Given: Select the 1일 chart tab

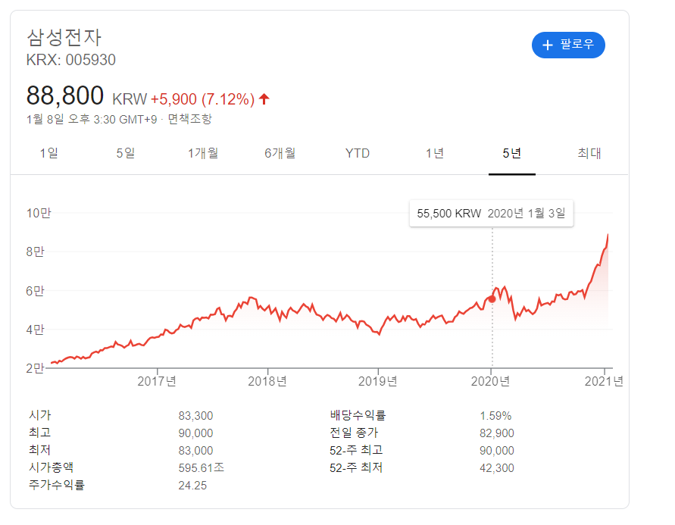Looking at the screenshot, I should coord(48,153).
